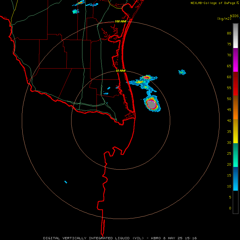Select the 40 value on the color scale
The width and height of the screenshot is (240, 240).
tap(229, 121)
